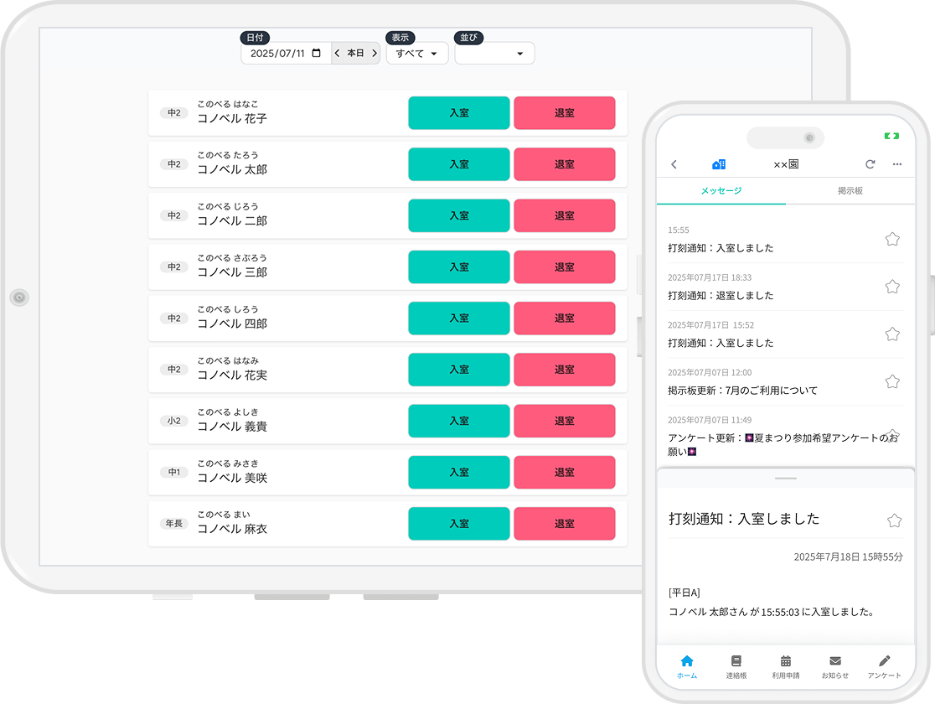Open the three-dot more options menu
This screenshot has height=704, width=935.
point(897,164)
